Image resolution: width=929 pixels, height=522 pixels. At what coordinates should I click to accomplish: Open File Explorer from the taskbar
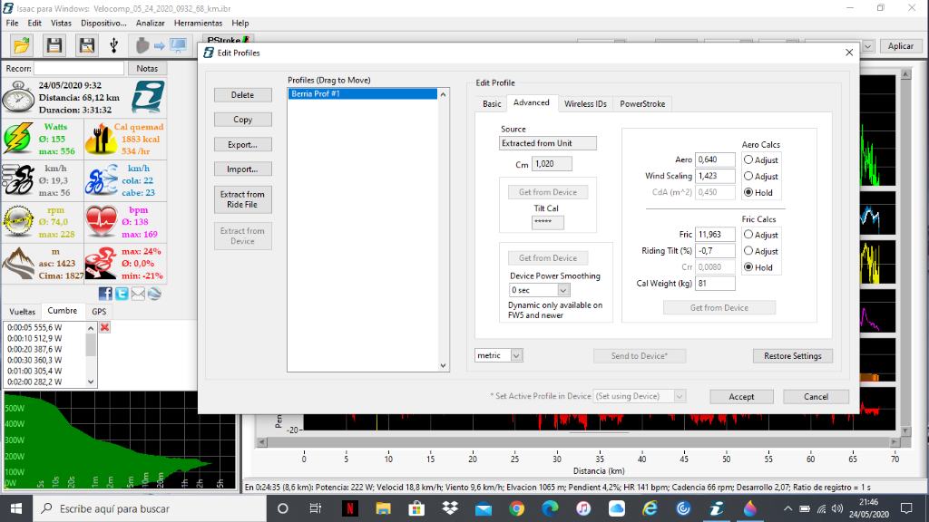click(x=383, y=508)
